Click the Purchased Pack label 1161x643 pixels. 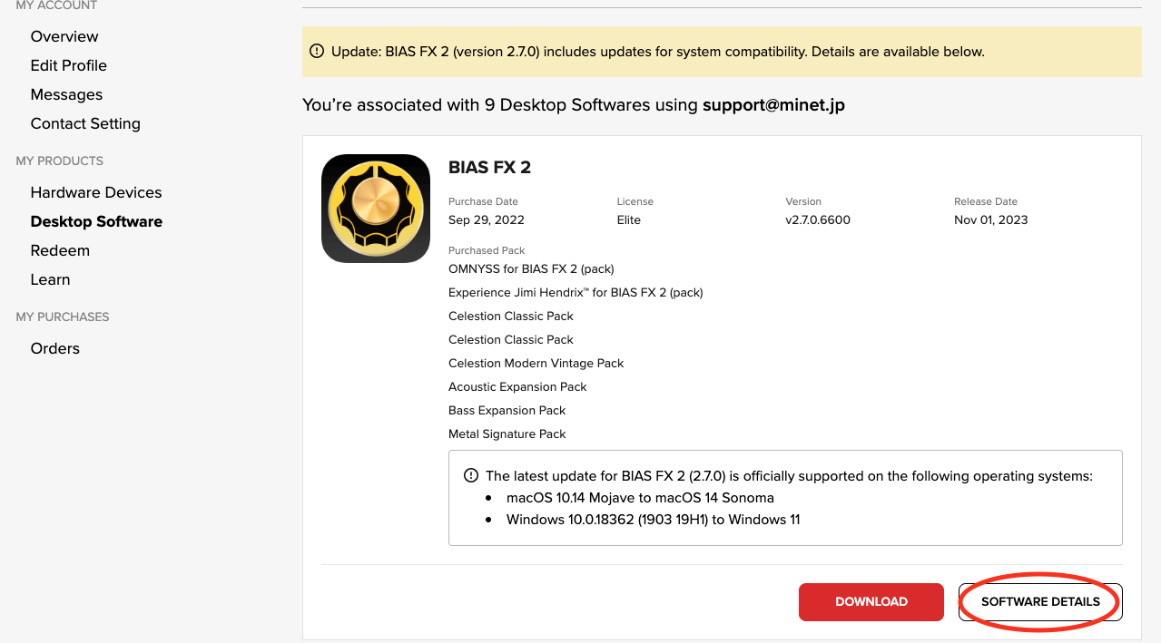[x=487, y=250]
